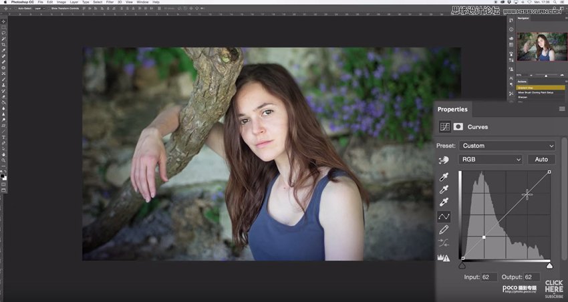
Task: Pick the gray point eyedropper
Action: click(x=444, y=190)
